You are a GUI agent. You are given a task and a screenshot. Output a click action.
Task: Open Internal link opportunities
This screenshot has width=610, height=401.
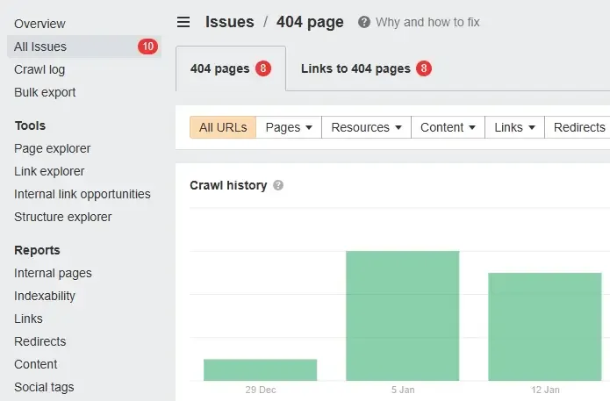click(82, 194)
